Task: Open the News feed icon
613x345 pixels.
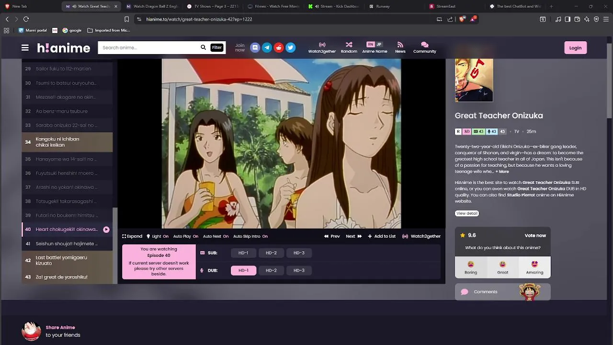Action: [400, 47]
